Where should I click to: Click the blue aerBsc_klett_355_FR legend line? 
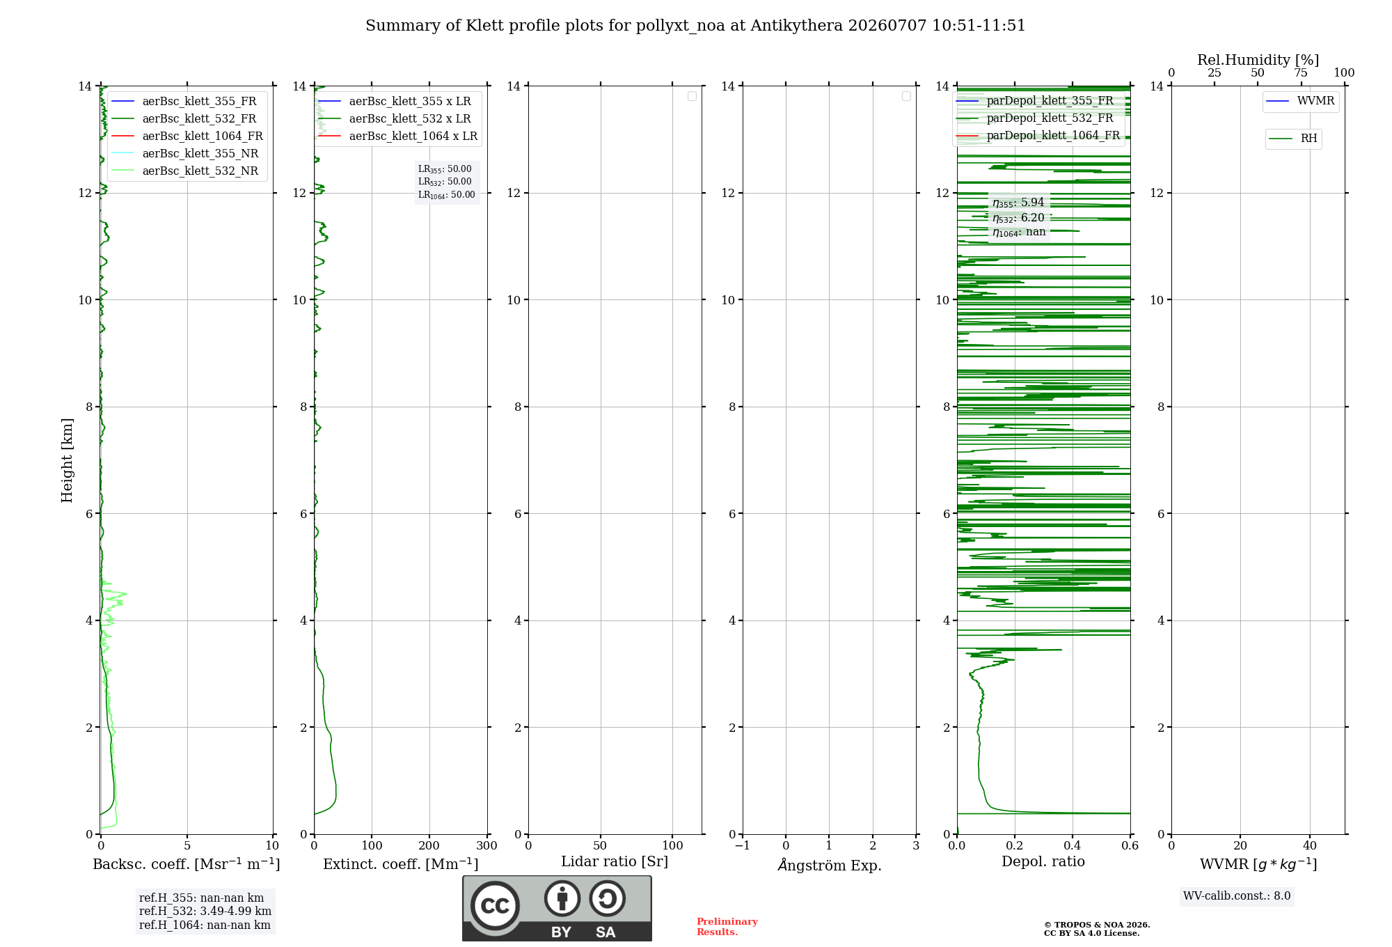click(x=122, y=102)
